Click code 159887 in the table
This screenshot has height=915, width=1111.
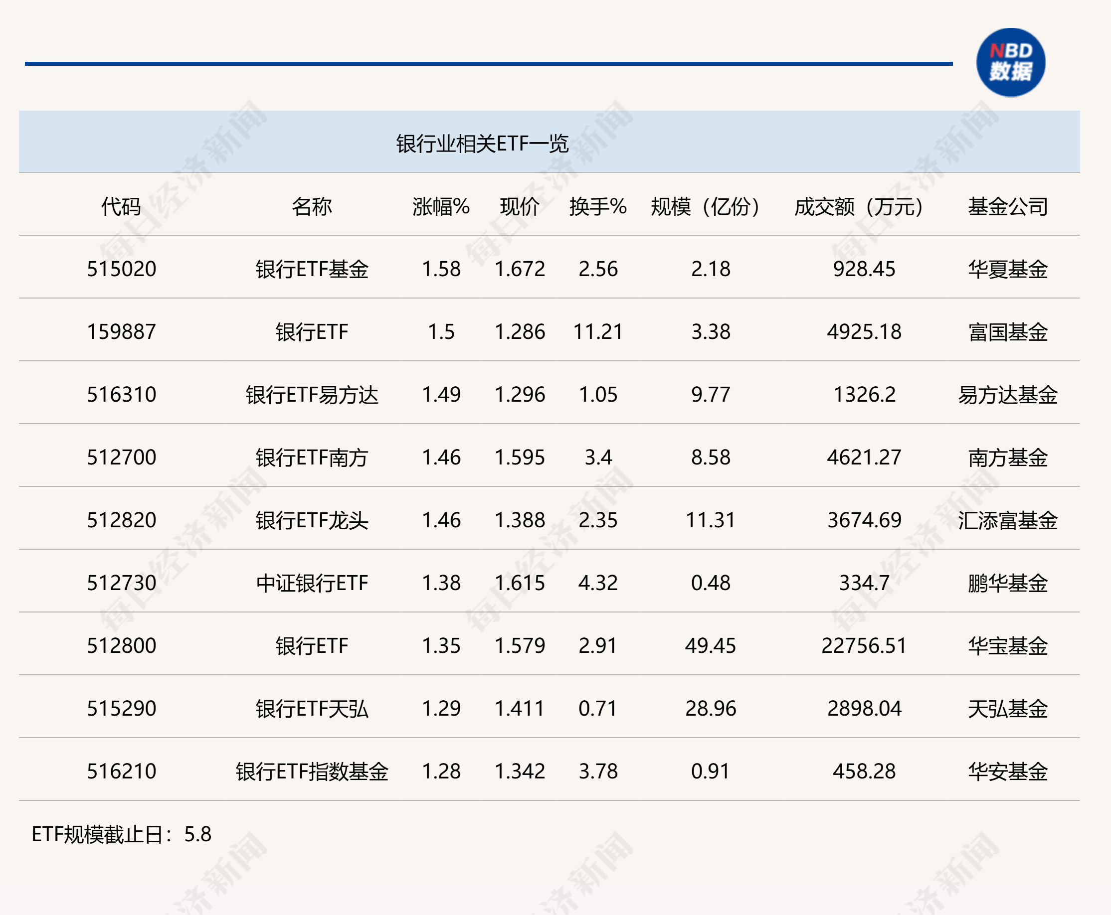[x=121, y=331]
